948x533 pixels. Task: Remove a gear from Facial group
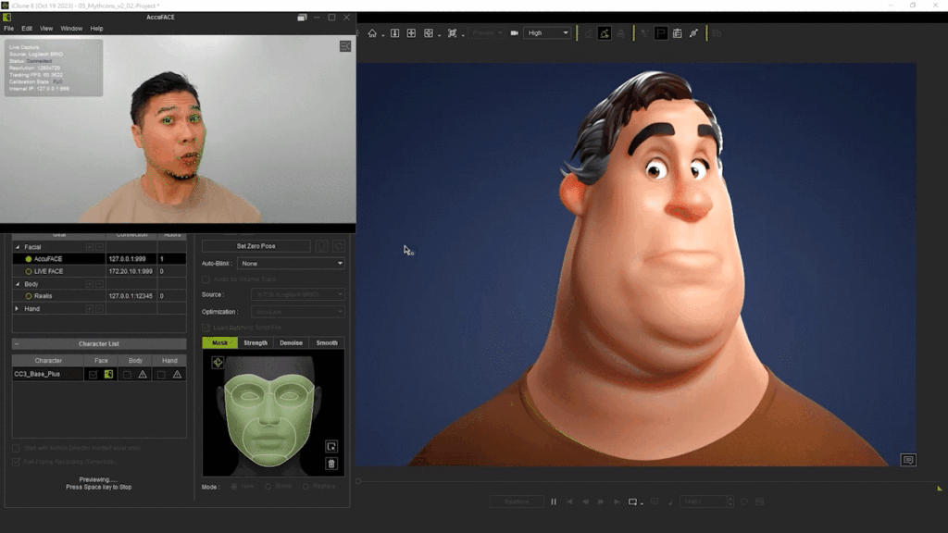click(100, 247)
